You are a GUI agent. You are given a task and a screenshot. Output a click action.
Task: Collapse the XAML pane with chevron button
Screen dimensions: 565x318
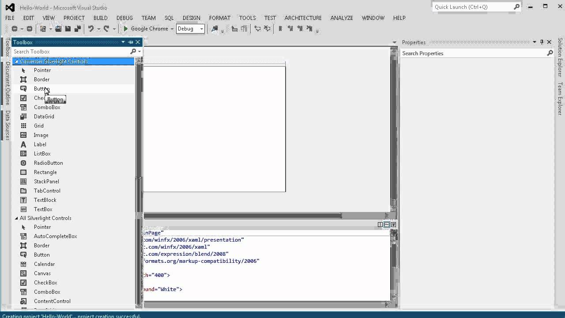[393, 224]
